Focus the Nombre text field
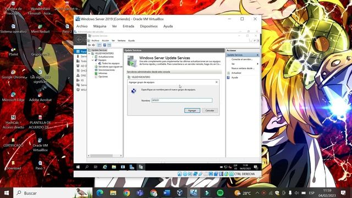 pyautogui.click(x=182, y=100)
